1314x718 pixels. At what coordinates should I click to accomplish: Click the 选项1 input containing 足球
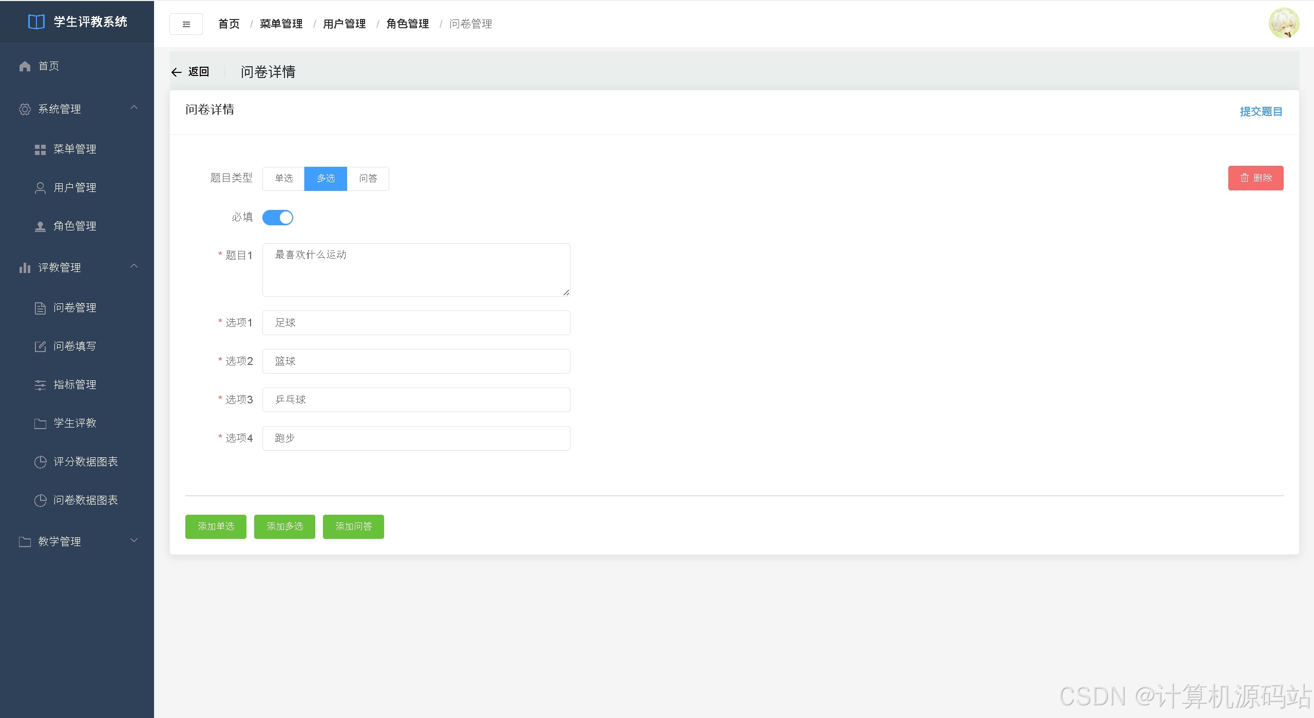[416, 323]
